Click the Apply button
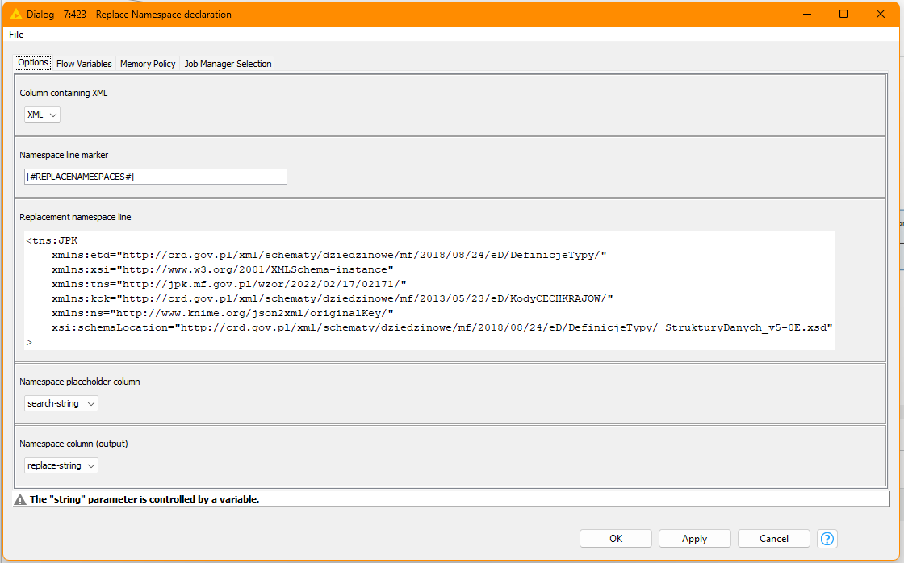Viewport: 904px width, 563px height. point(694,539)
